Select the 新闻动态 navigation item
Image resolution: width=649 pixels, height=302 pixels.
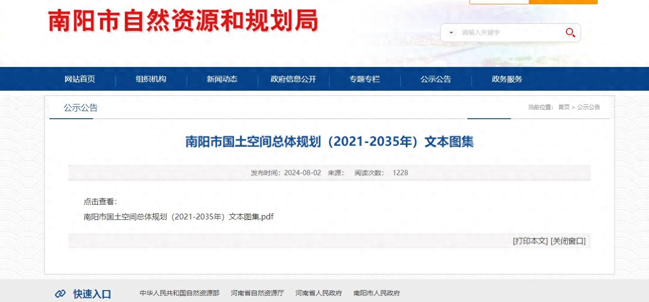(222, 79)
